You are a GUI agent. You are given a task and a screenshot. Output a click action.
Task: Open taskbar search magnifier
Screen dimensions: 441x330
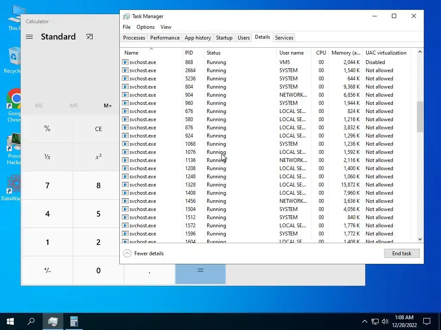point(31,321)
